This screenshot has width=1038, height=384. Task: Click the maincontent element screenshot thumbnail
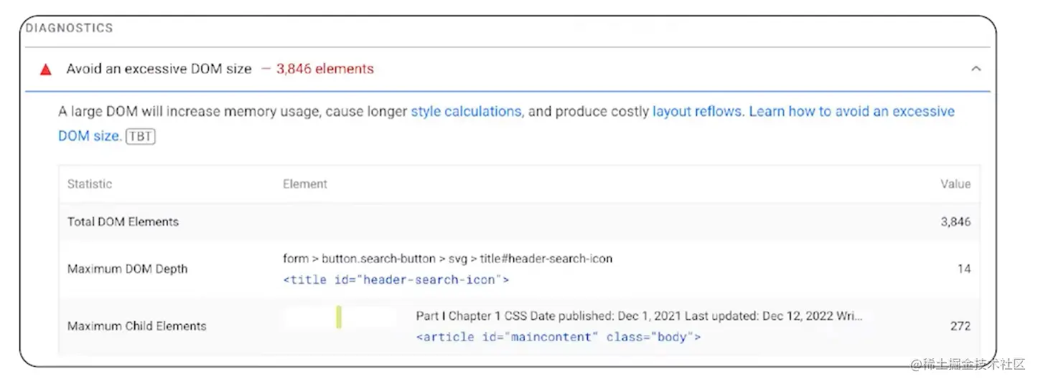[340, 317]
